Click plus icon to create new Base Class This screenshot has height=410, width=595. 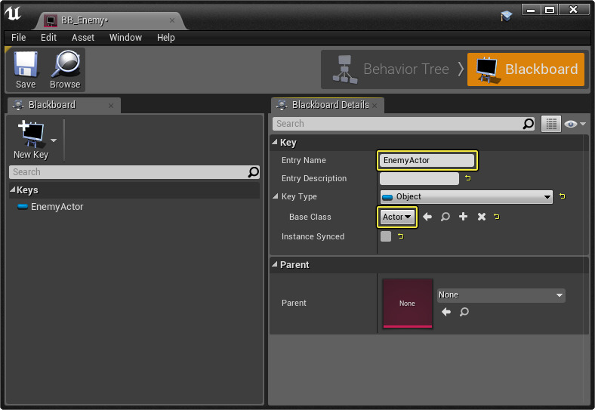[x=464, y=217]
